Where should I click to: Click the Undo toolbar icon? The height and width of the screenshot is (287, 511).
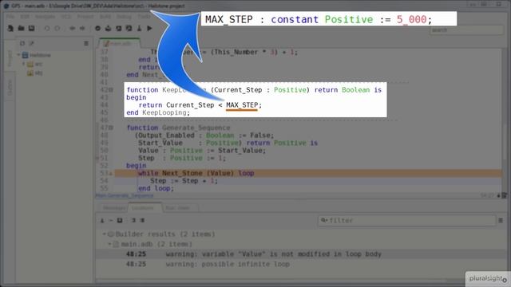coord(47,29)
